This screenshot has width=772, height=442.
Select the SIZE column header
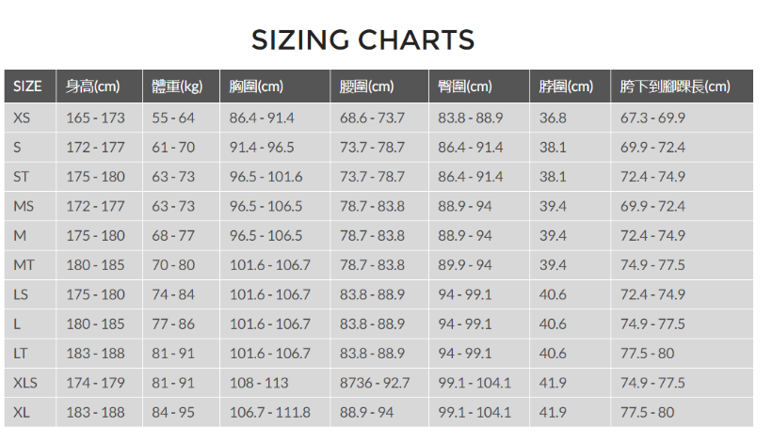click(30, 86)
